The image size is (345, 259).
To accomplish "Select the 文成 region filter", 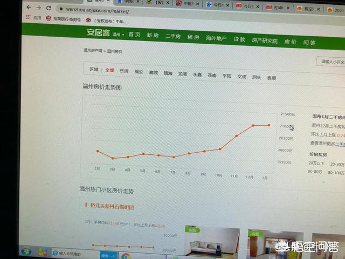I will (x=242, y=77).
